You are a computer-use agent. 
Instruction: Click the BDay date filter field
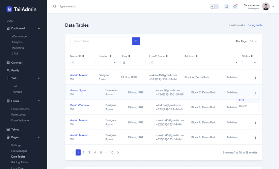[x=133, y=63]
